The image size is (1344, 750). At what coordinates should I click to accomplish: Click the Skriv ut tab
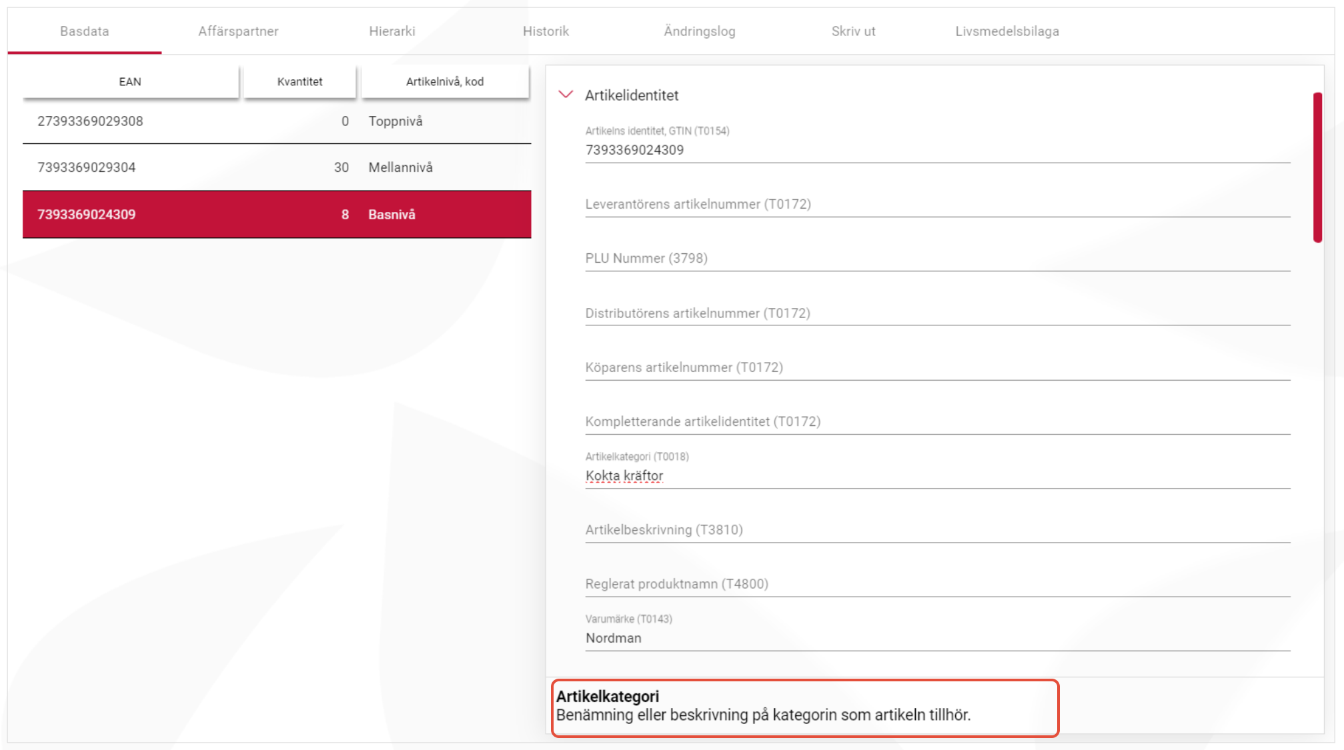click(x=853, y=31)
